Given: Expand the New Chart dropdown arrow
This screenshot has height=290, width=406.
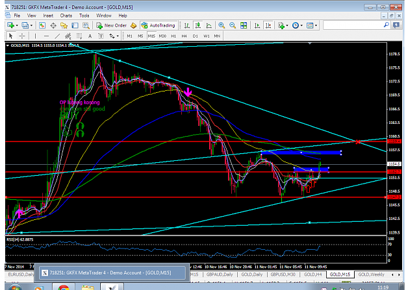Looking at the screenshot, I should pyautogui.click(x=17, y=25).
